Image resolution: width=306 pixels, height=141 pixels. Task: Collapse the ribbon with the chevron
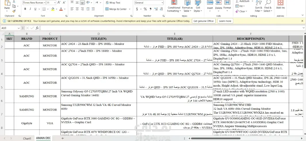303,16
